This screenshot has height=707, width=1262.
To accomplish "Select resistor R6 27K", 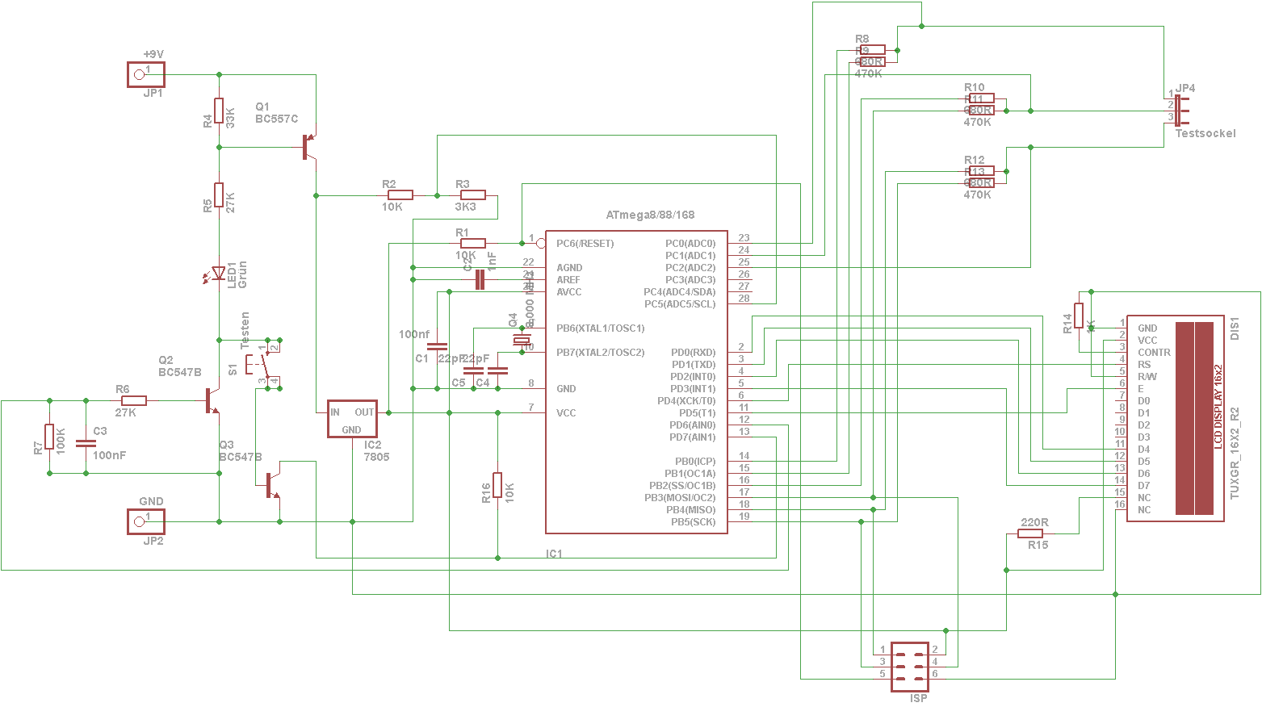I will coord(134,400).
